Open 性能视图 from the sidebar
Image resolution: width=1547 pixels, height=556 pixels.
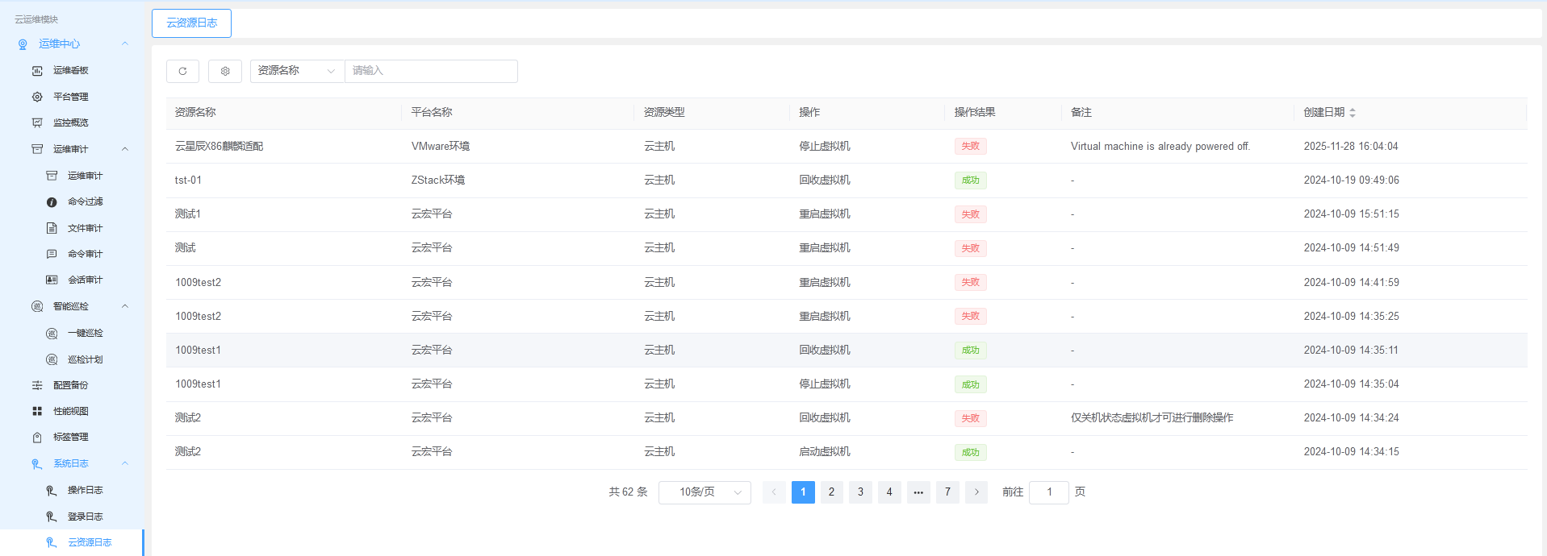(71, 411)
